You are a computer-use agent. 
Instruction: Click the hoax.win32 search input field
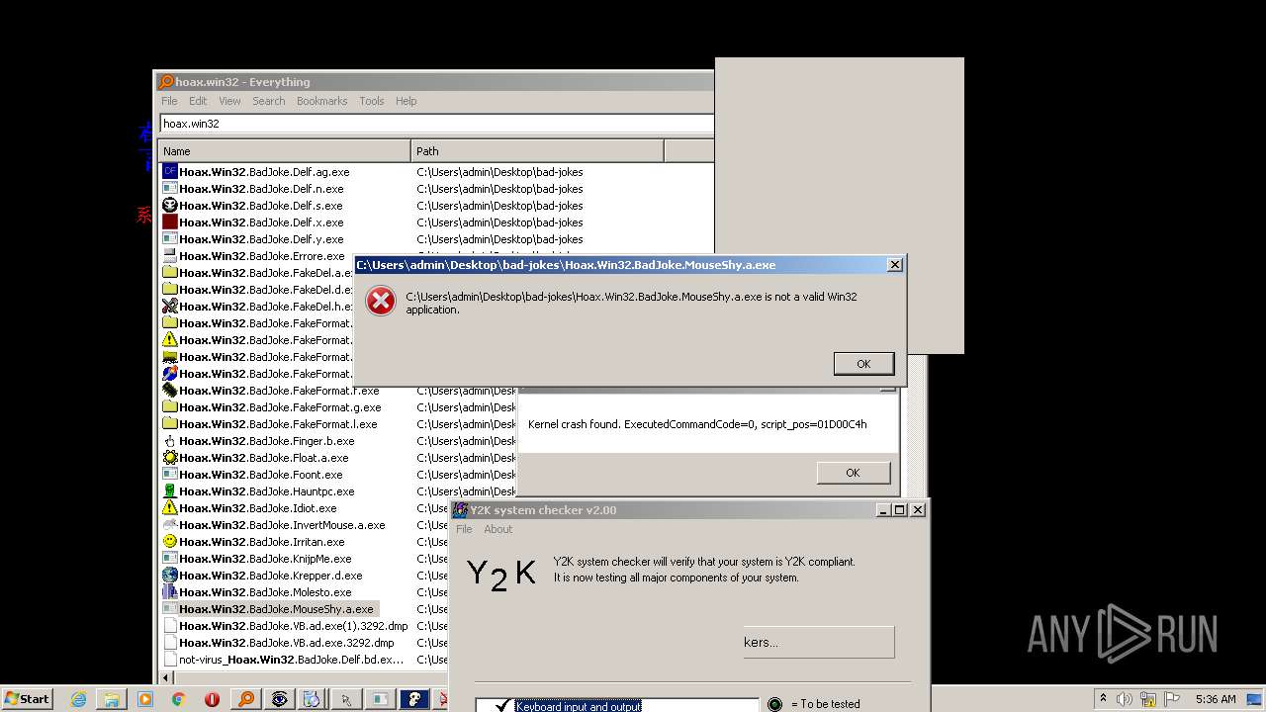point(436,124)
